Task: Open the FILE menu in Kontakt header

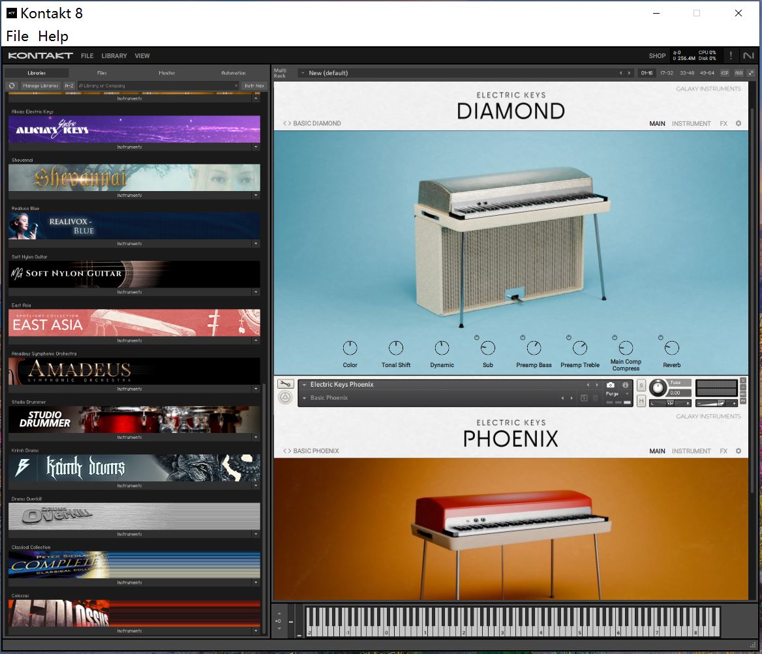Action: pos(87,56)
